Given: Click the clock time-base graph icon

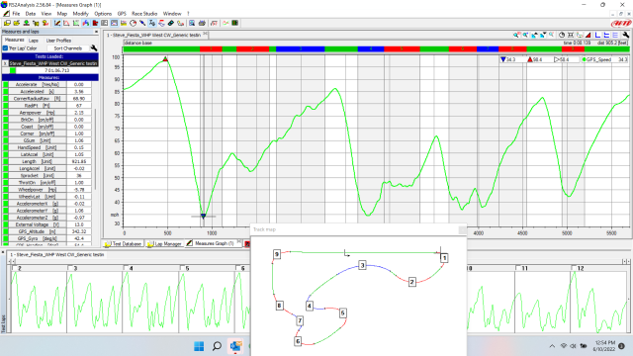Looking at the screenshot, I should 562,36.
